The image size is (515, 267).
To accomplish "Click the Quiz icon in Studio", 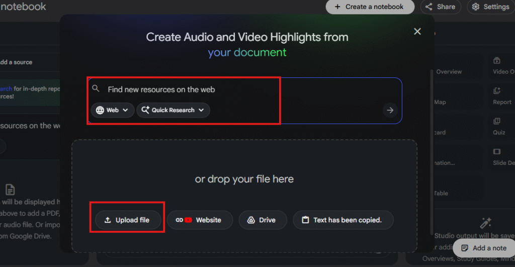I will 496,121.
